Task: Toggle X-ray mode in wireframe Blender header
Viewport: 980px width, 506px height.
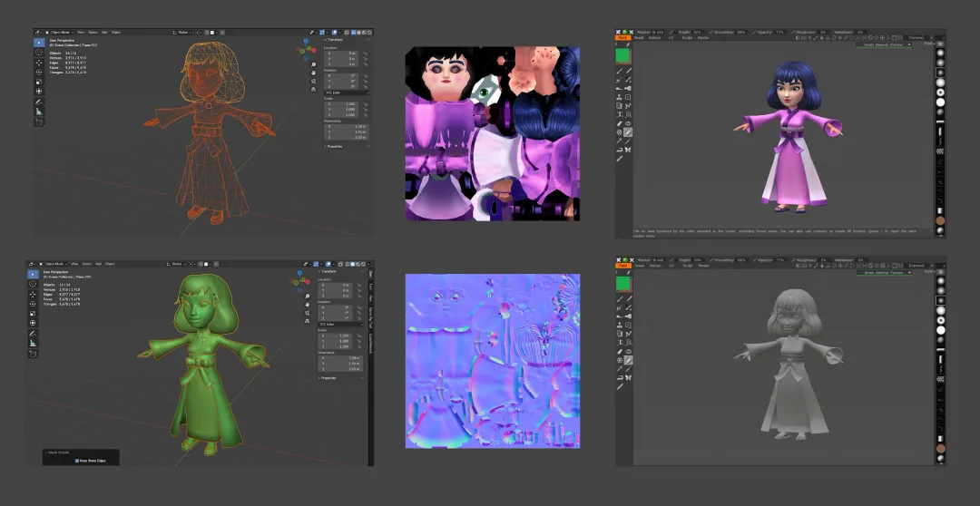Action: coord(347,33)
